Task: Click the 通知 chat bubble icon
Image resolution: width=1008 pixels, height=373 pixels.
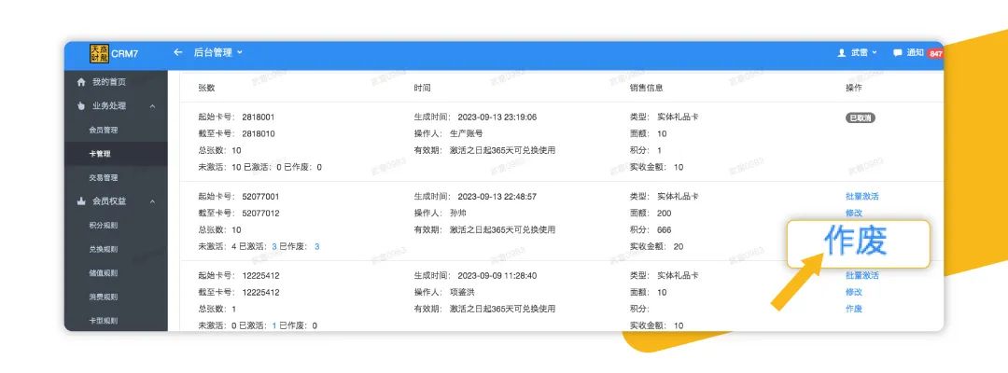Action: click(x=898, y=53)
